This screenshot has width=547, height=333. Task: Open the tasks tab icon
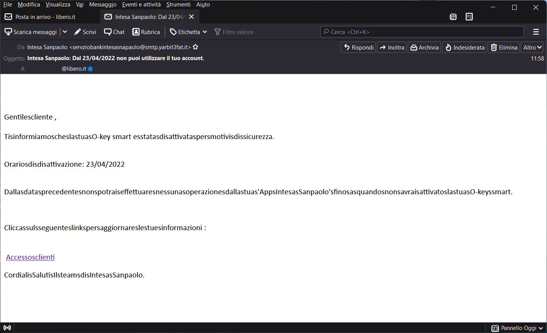(x=469, y=17)
